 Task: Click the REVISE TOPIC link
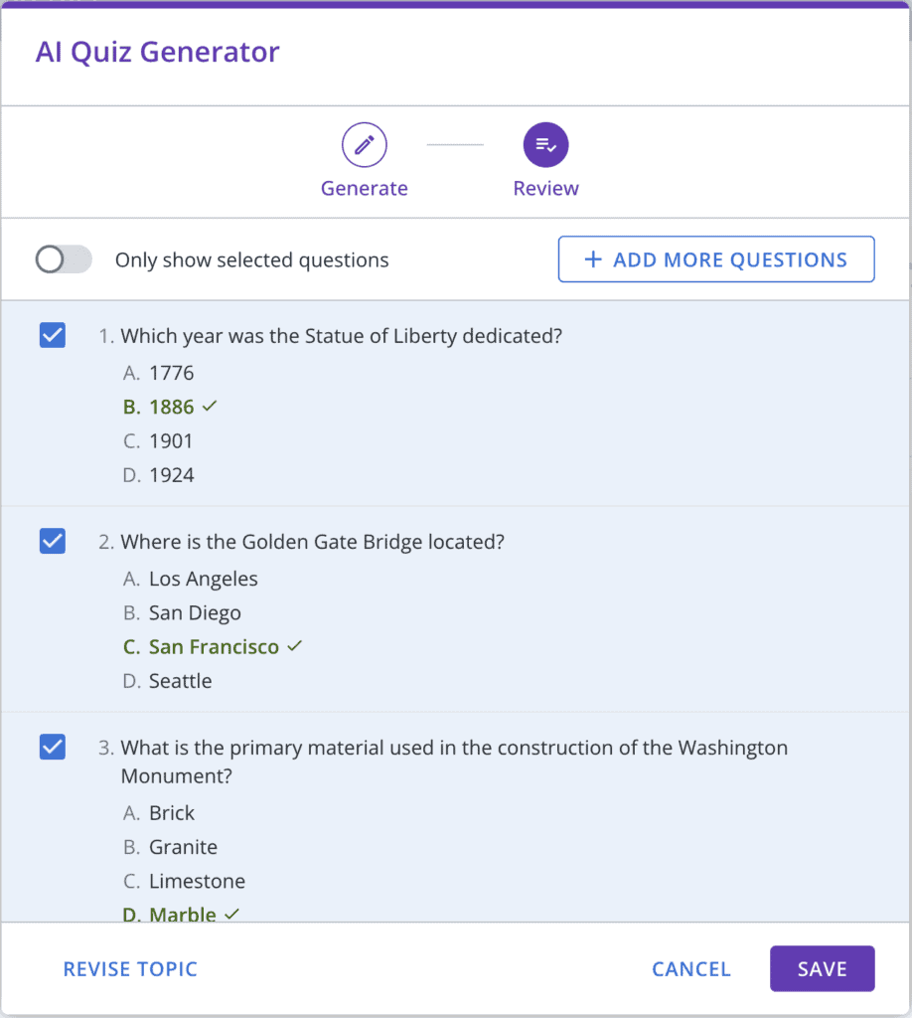pos(130,969)
